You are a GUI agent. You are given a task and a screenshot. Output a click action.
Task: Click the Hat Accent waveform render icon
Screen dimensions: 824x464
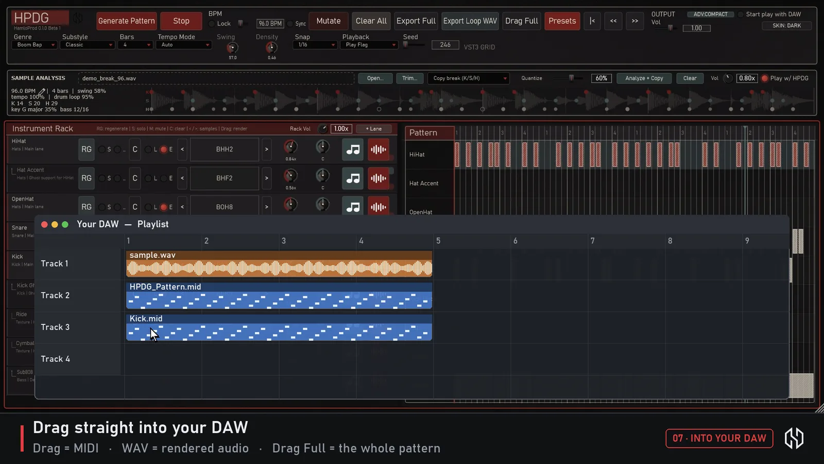379,178
